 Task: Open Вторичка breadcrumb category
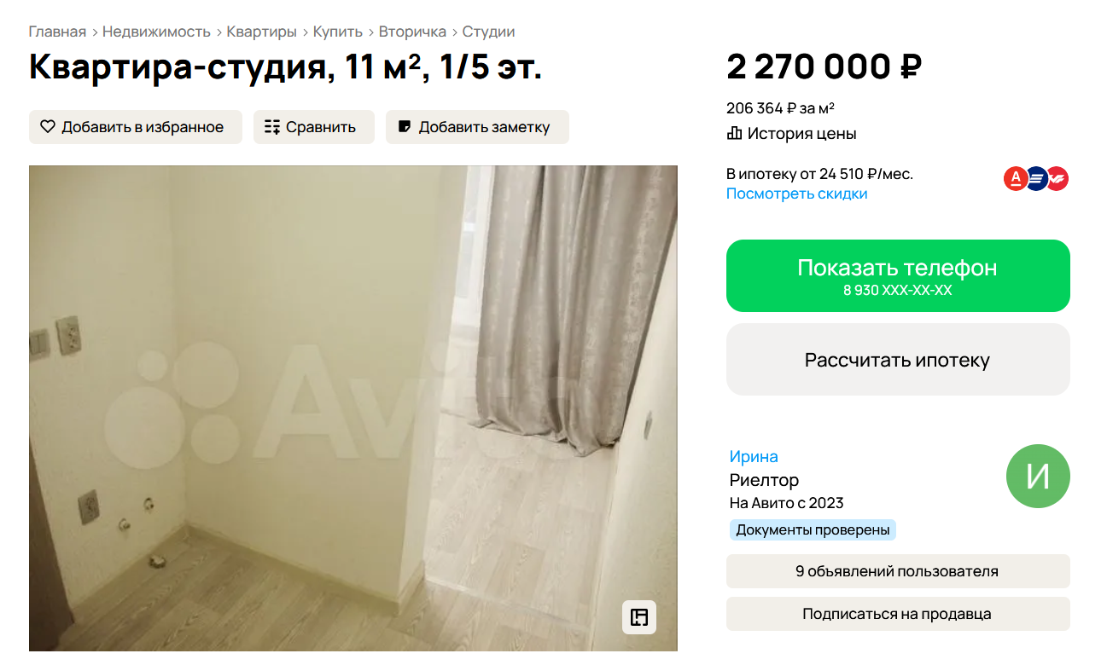412,32
